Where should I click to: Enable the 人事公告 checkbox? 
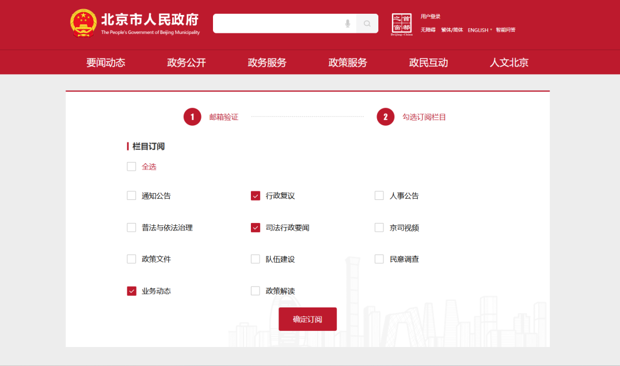coord(379,196)
